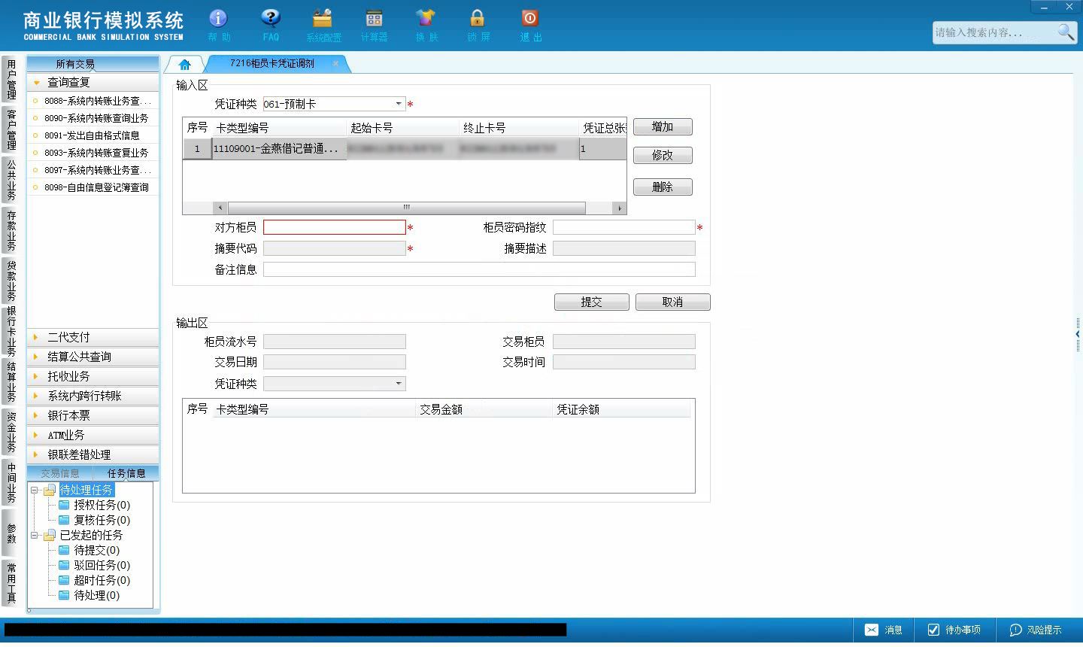Expand the 结算公共查询 section
The height and width of the screenshot is (647, 1083).
[93, 357]
